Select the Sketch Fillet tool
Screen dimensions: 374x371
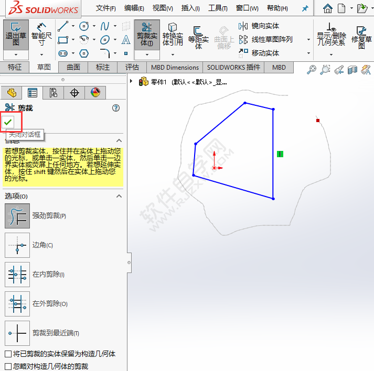click(105, 53)
